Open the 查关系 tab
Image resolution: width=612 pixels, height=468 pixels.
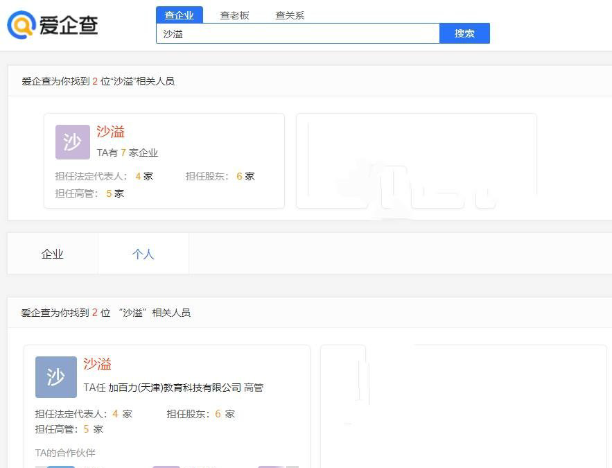pos(290,16)
